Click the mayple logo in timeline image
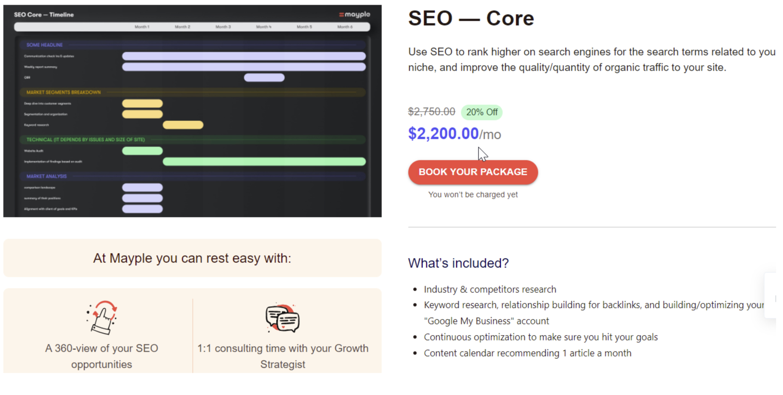Viewport: 783px width, 395px height. [354, 15]
